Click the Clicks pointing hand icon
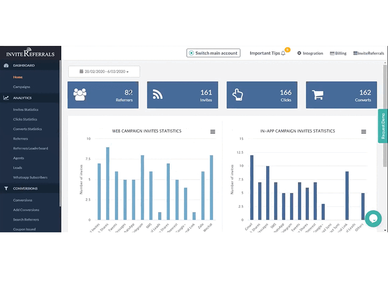The width and height of the screenshot is (388, 286). point(238,95)
